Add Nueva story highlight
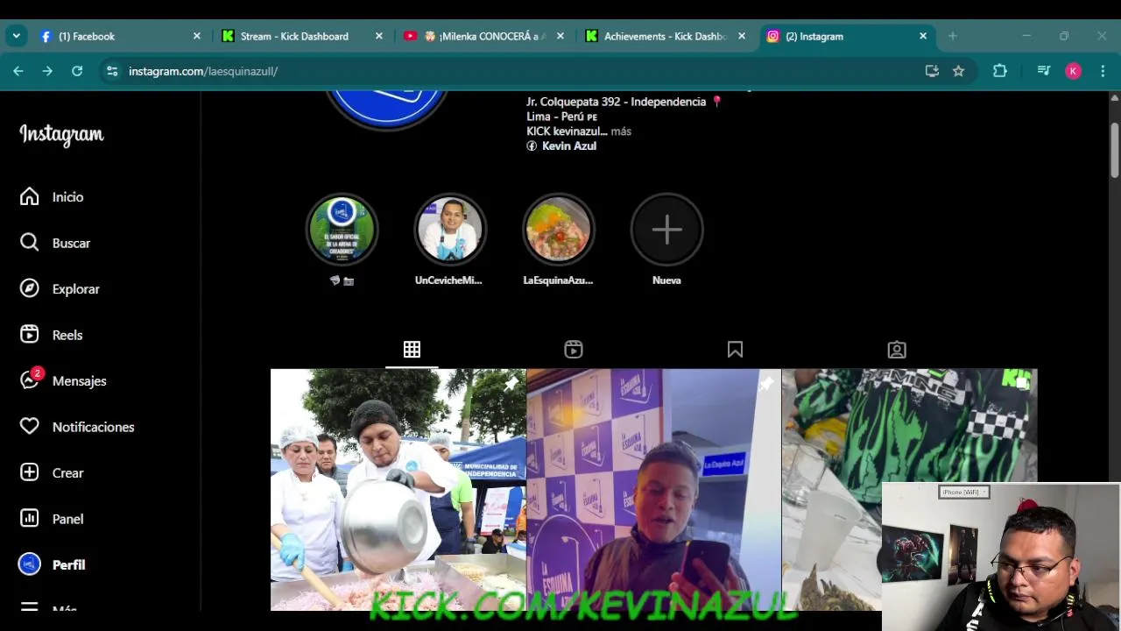 666,230
